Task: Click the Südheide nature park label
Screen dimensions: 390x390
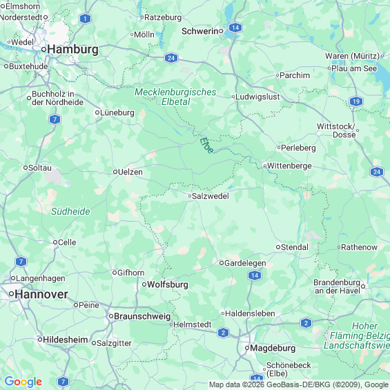Action: coord(70,211)
